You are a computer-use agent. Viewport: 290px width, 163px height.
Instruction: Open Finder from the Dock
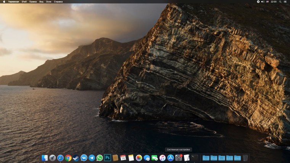(45, 158)
